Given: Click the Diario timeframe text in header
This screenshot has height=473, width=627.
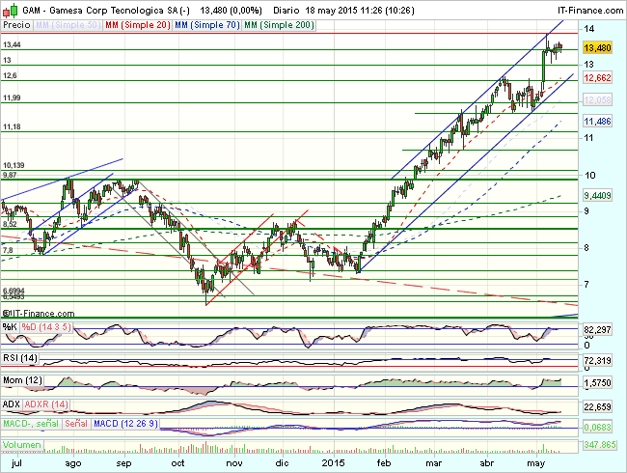Looking at the screenshot, I should coord(286,11).
